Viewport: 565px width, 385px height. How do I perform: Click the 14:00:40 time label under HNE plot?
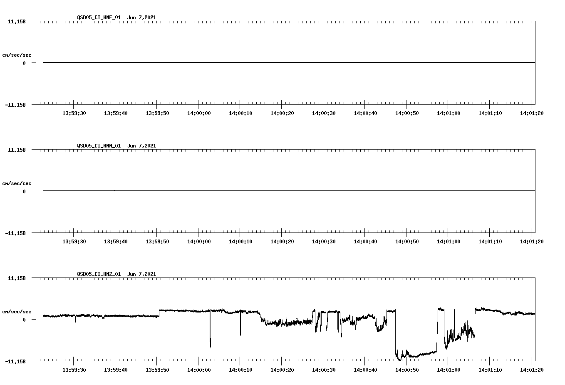tap(365, 113)
